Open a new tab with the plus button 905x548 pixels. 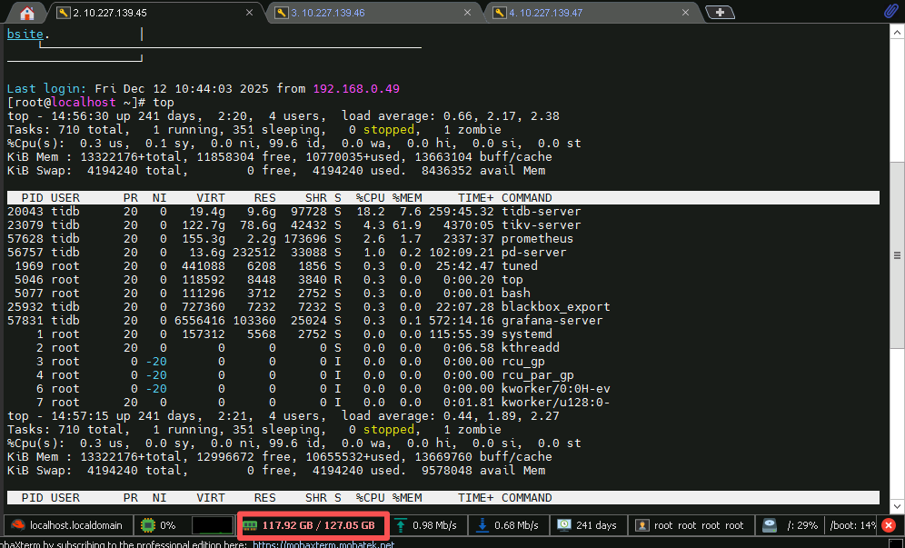[x=720, y=13]
